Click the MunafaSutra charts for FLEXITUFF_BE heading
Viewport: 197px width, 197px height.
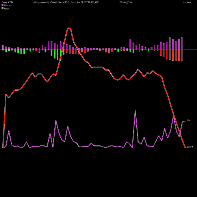point(66,2)
